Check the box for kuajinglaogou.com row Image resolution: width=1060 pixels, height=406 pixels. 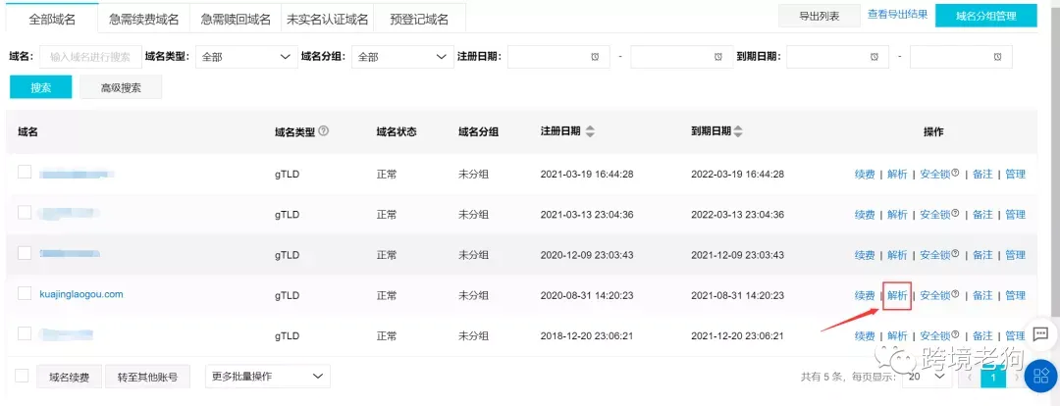point(25,293)
